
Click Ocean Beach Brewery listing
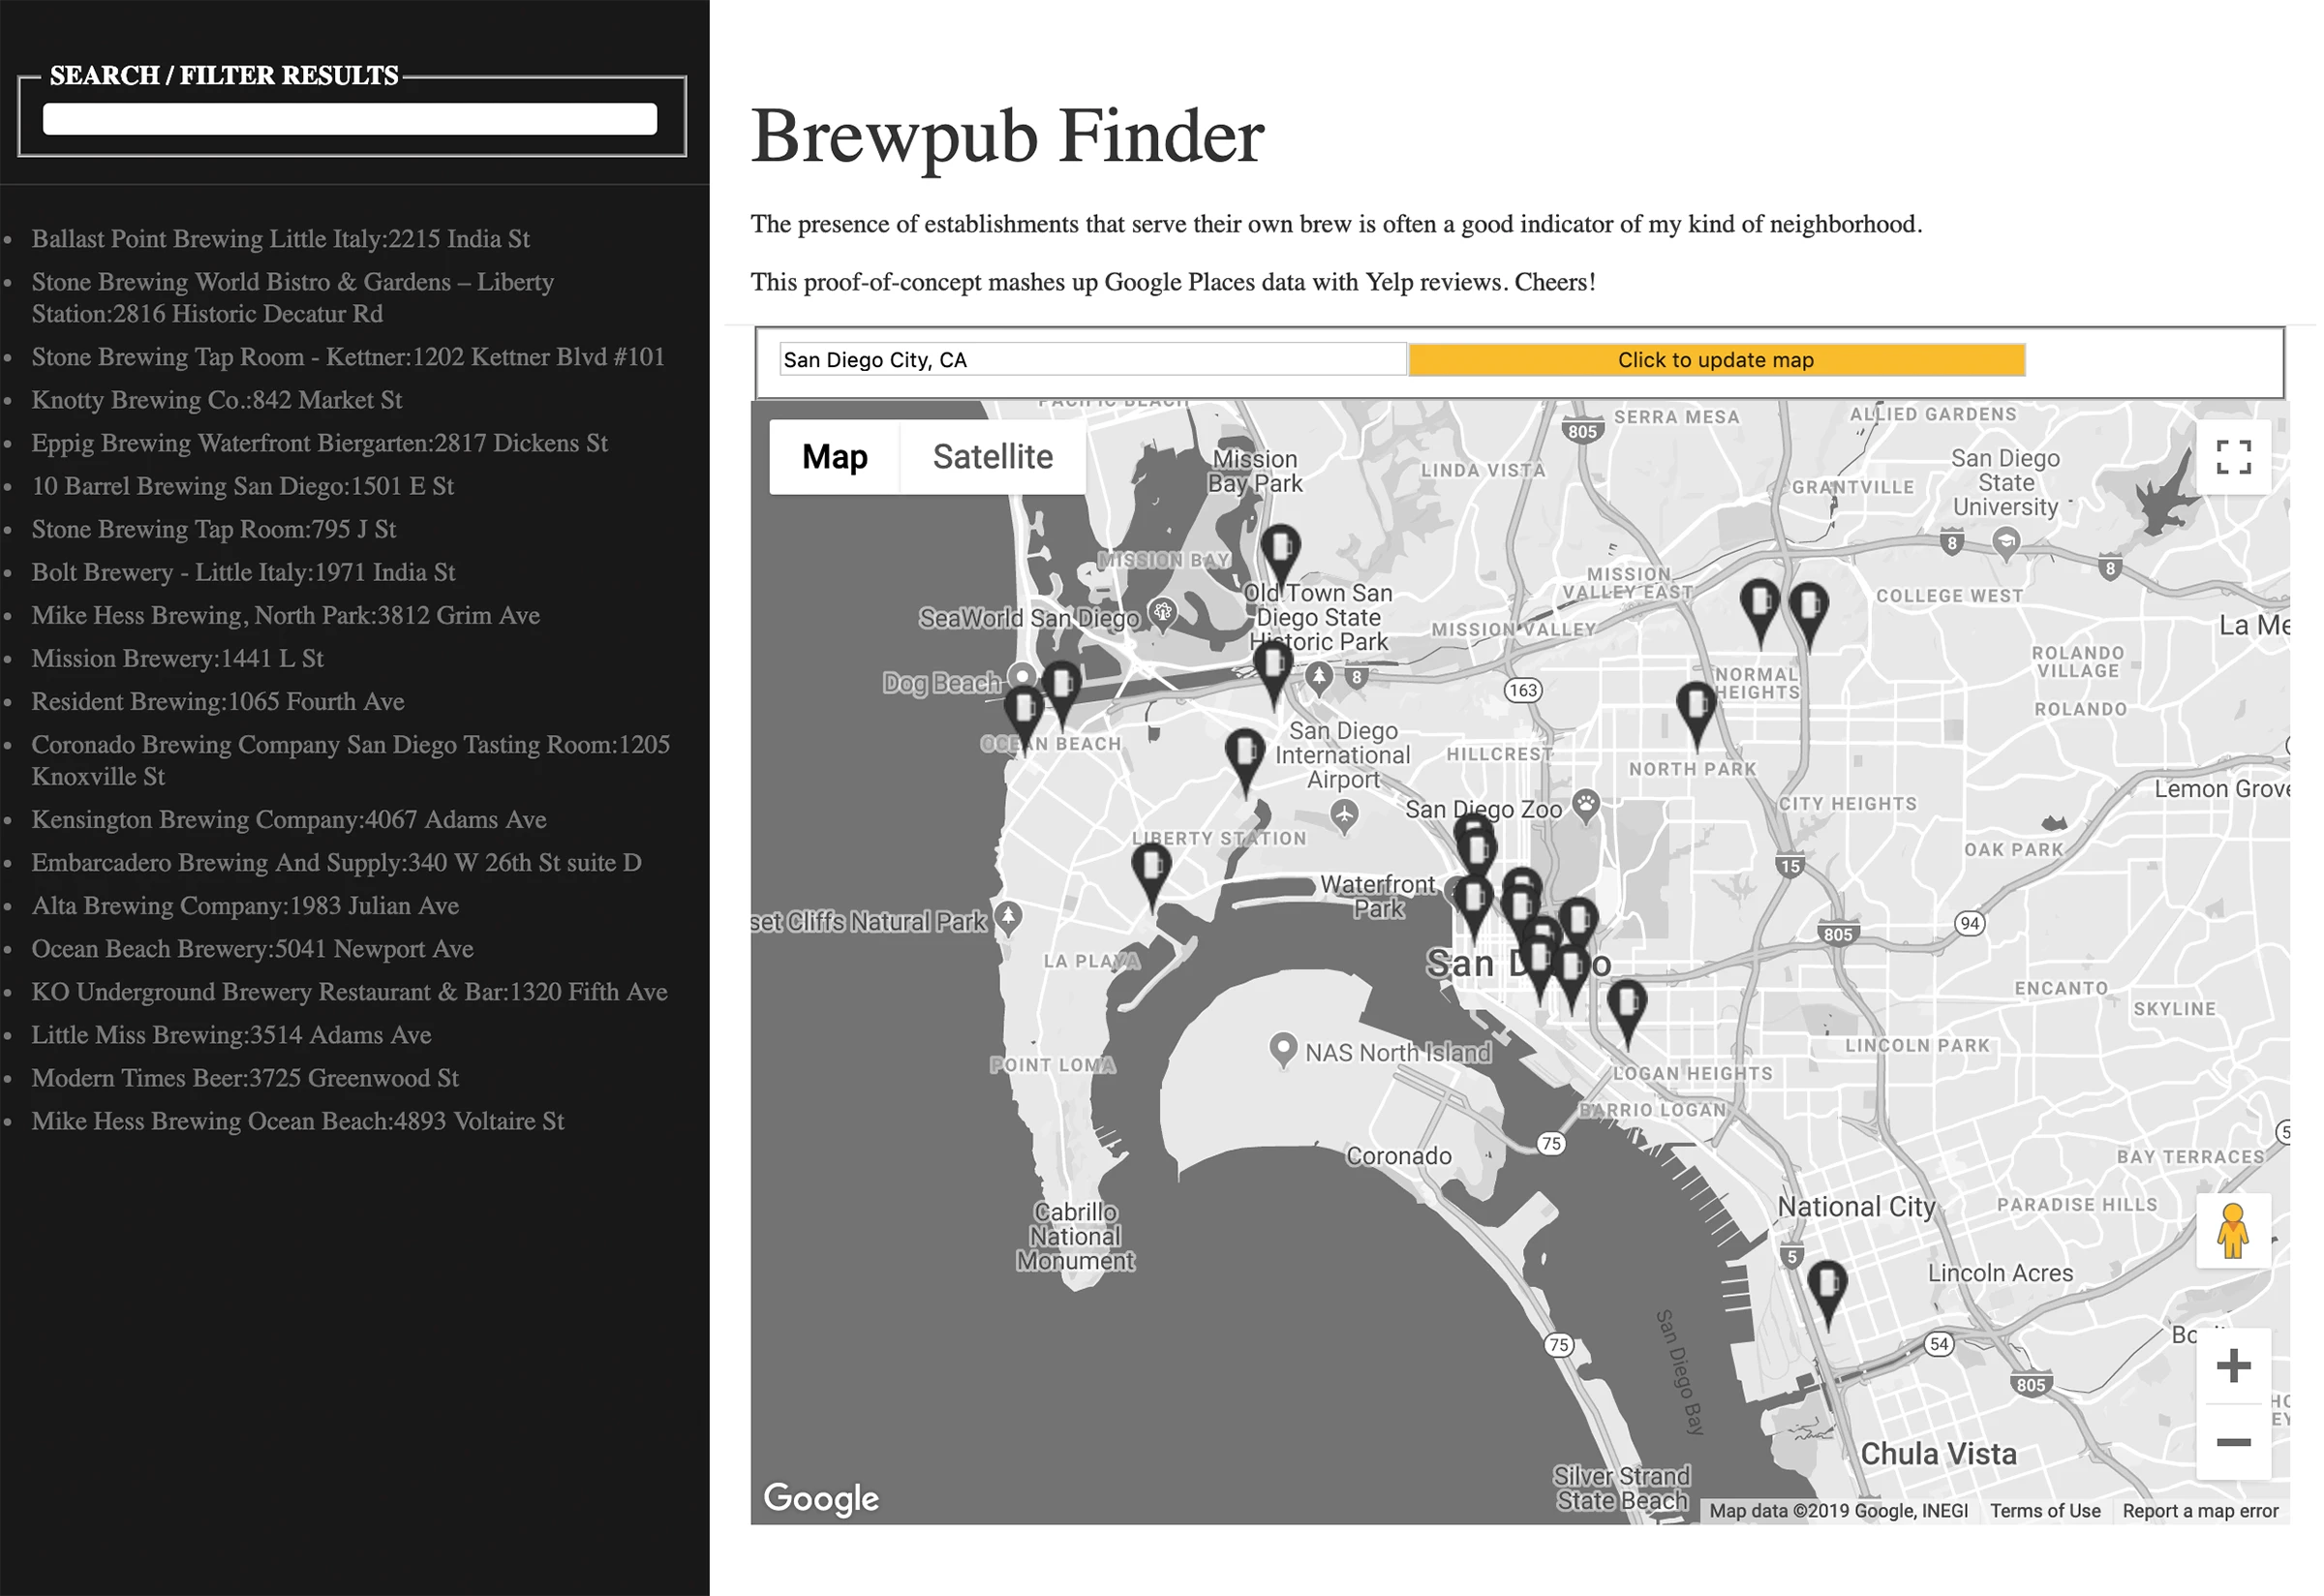click(x=255, y=950)
